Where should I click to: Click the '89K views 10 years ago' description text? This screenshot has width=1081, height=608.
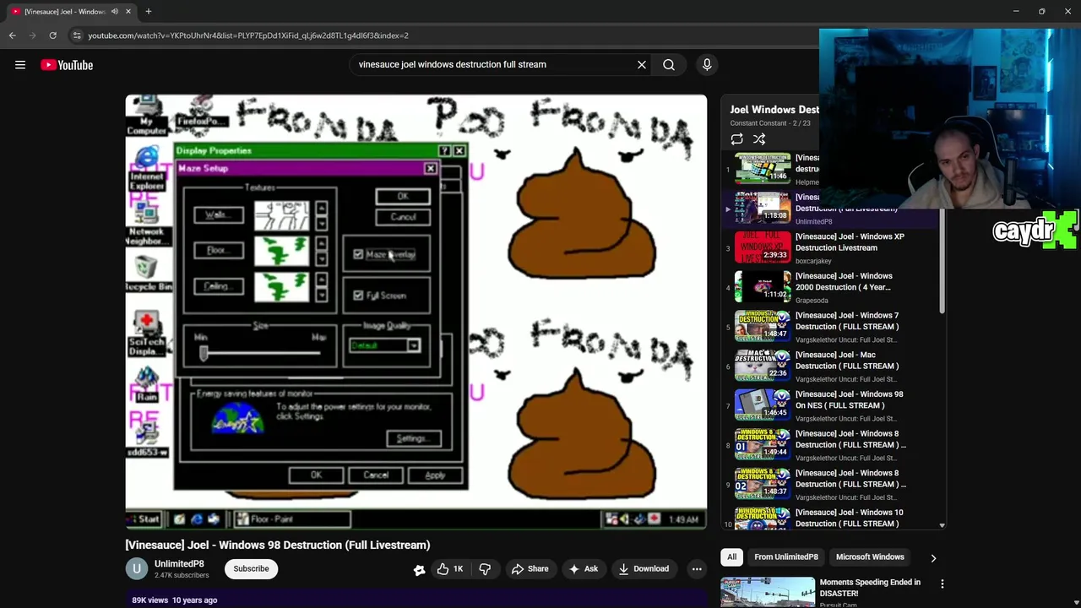[x=175, y=600]
